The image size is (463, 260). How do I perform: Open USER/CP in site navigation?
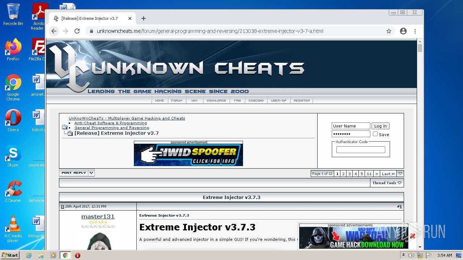279,100
